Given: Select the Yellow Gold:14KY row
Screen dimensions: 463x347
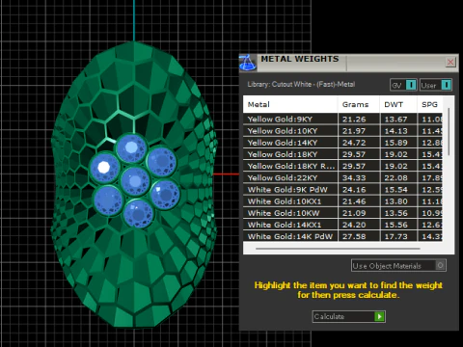Looking at the screenshot, I should 342,143.
